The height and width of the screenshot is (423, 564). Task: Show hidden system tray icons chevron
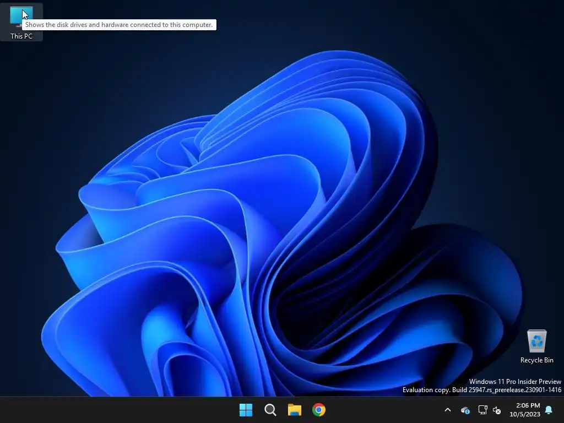point(448,410)
